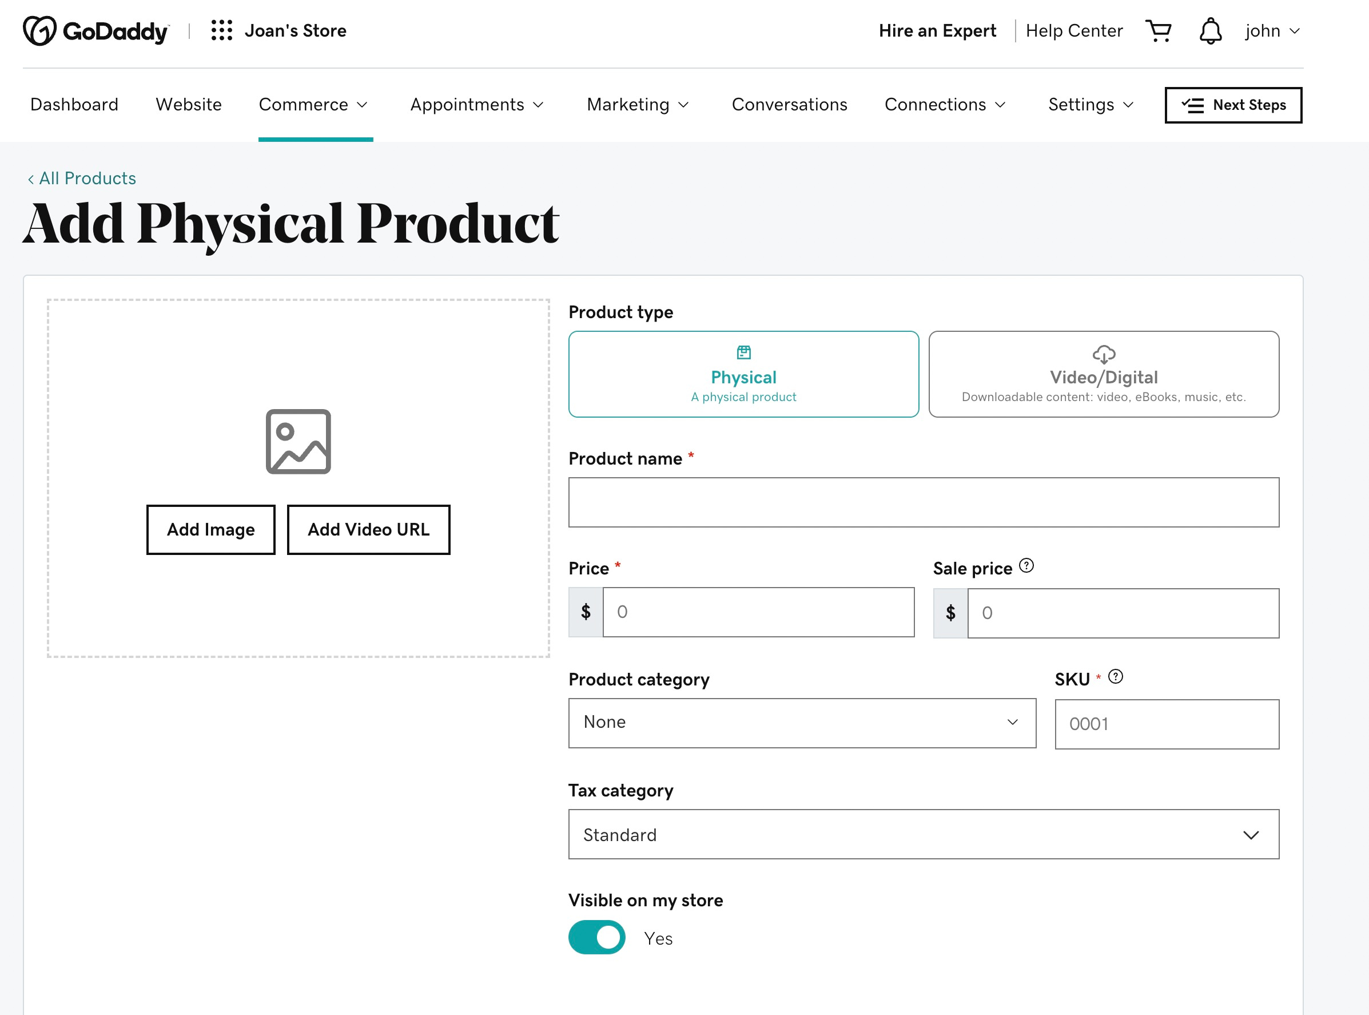The width and height of the screenshot is (1369, 1015).
Task: Select the Video/Digital product type
Action: point(1103,374)
